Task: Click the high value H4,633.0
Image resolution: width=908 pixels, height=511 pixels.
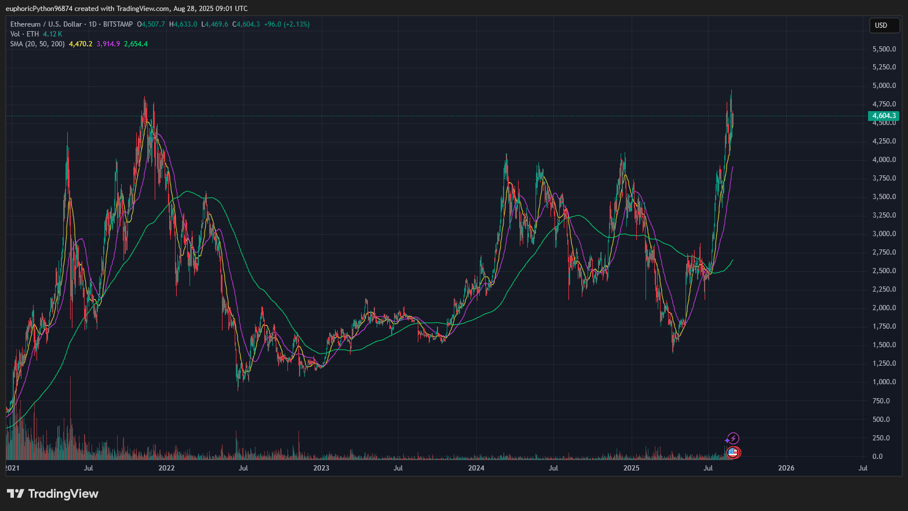Action: click(x=183, y=24)
